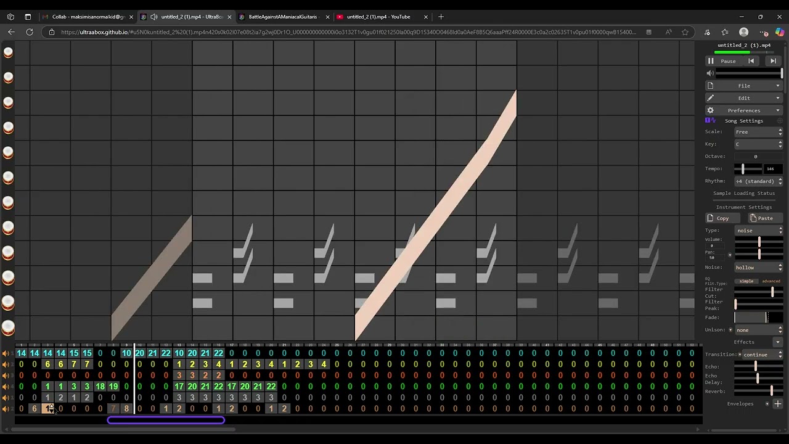Click the purple loop bar under the tracks

pos(166,421)
